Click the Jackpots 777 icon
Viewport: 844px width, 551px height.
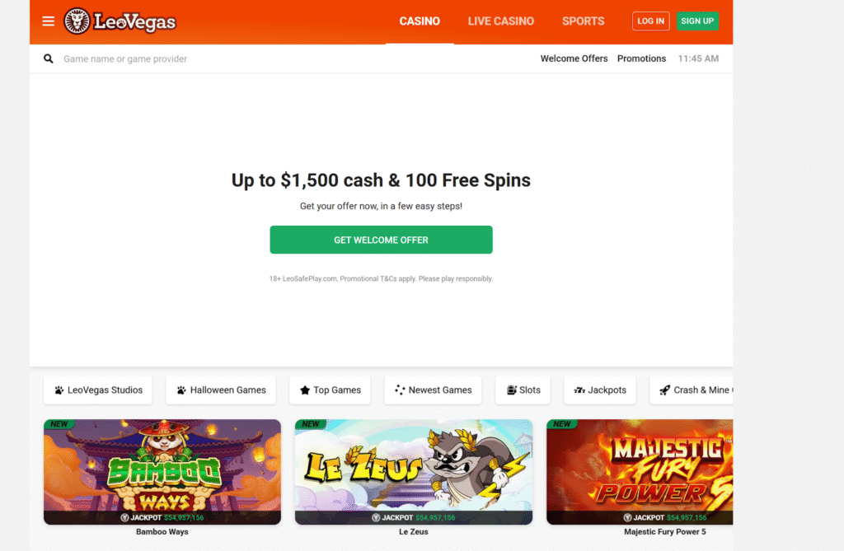(x=579, y=390)
